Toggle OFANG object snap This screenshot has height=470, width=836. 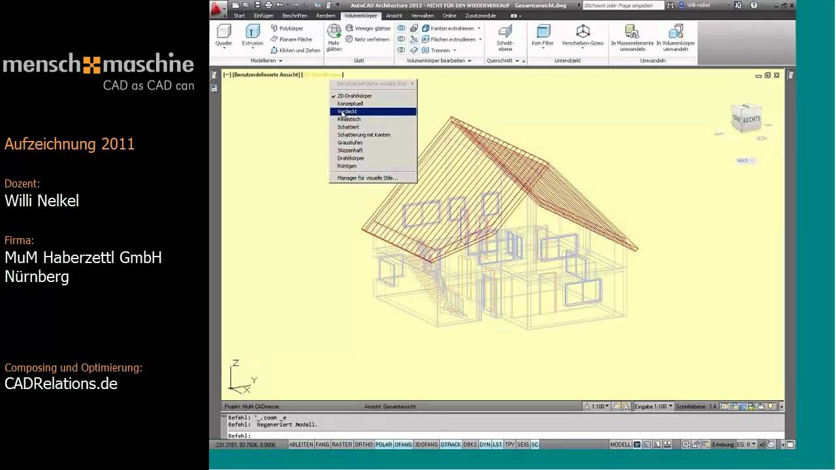click(x=403, y=445)
